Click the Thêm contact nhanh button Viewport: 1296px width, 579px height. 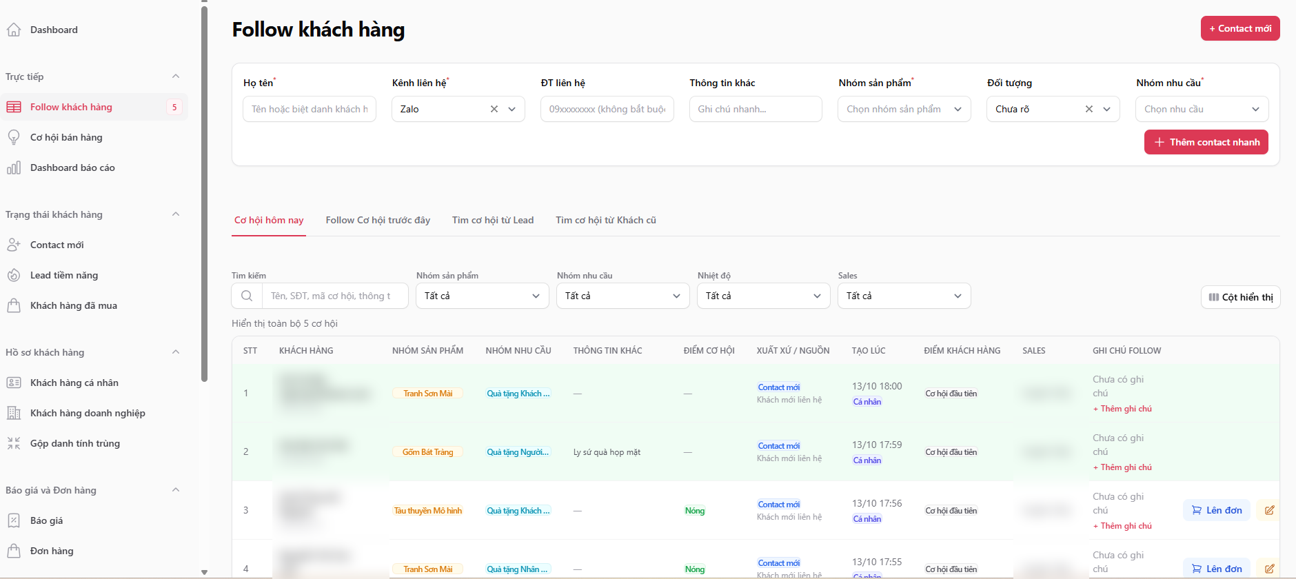[1206, 142]
